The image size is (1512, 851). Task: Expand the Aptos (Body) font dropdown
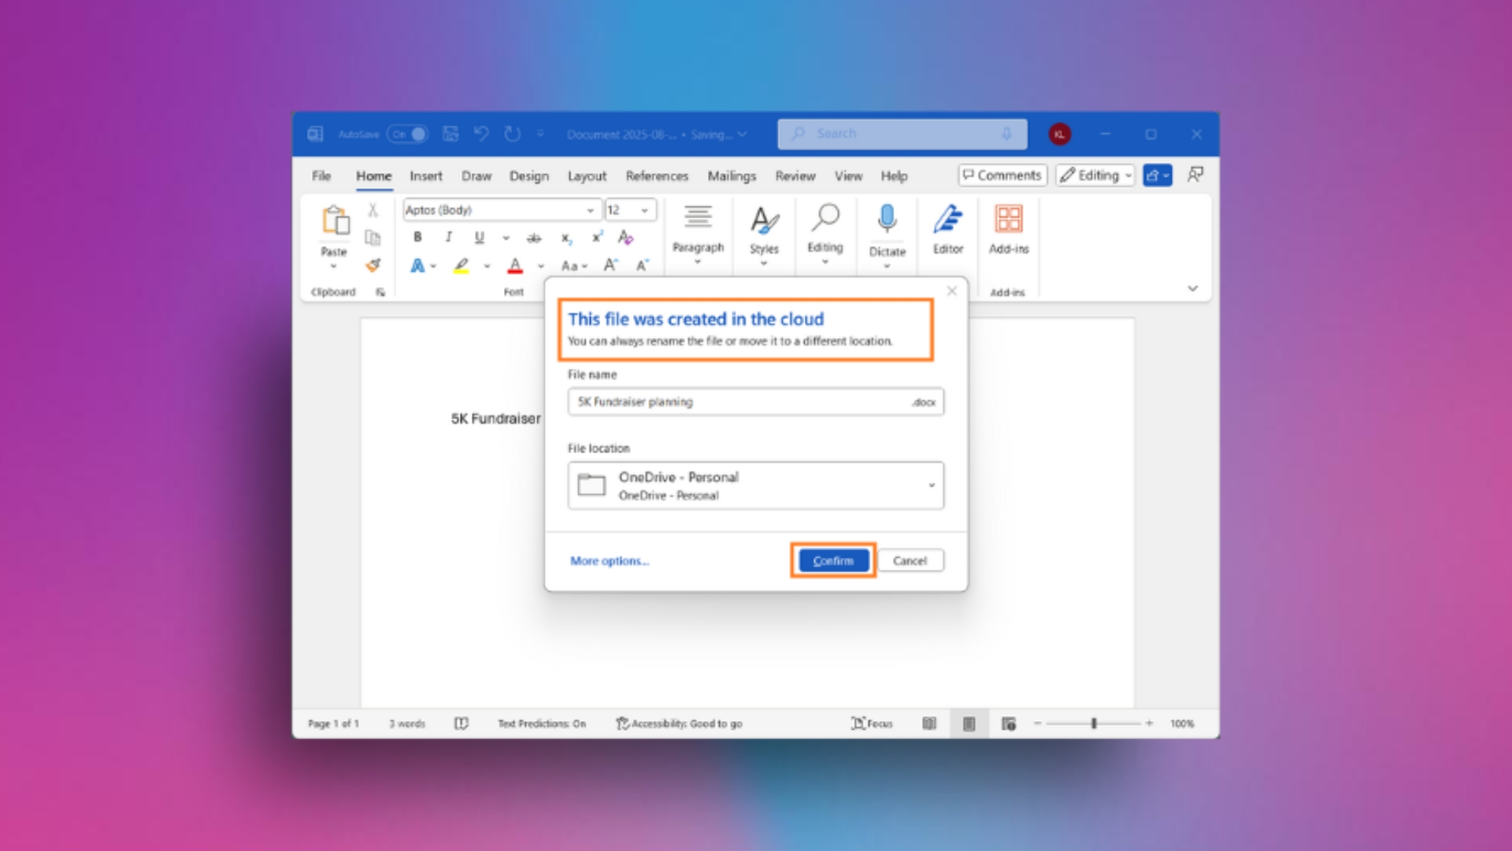point(591,210)
